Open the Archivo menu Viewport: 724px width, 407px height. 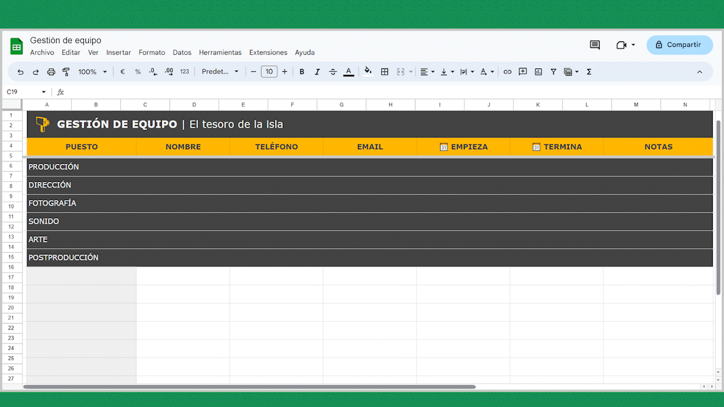42,53
